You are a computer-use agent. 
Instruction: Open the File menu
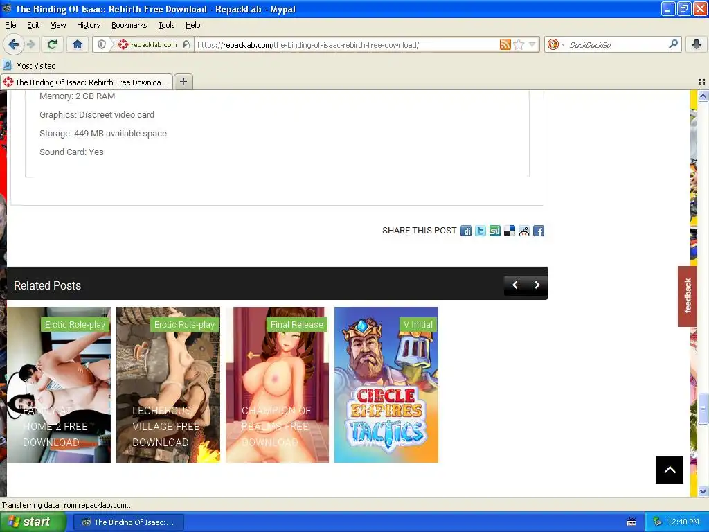pos(10,25)
